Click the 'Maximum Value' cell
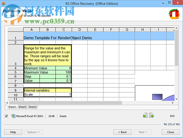Image resolution: width=183 pixels, height=138 pixels. [40, 72]
